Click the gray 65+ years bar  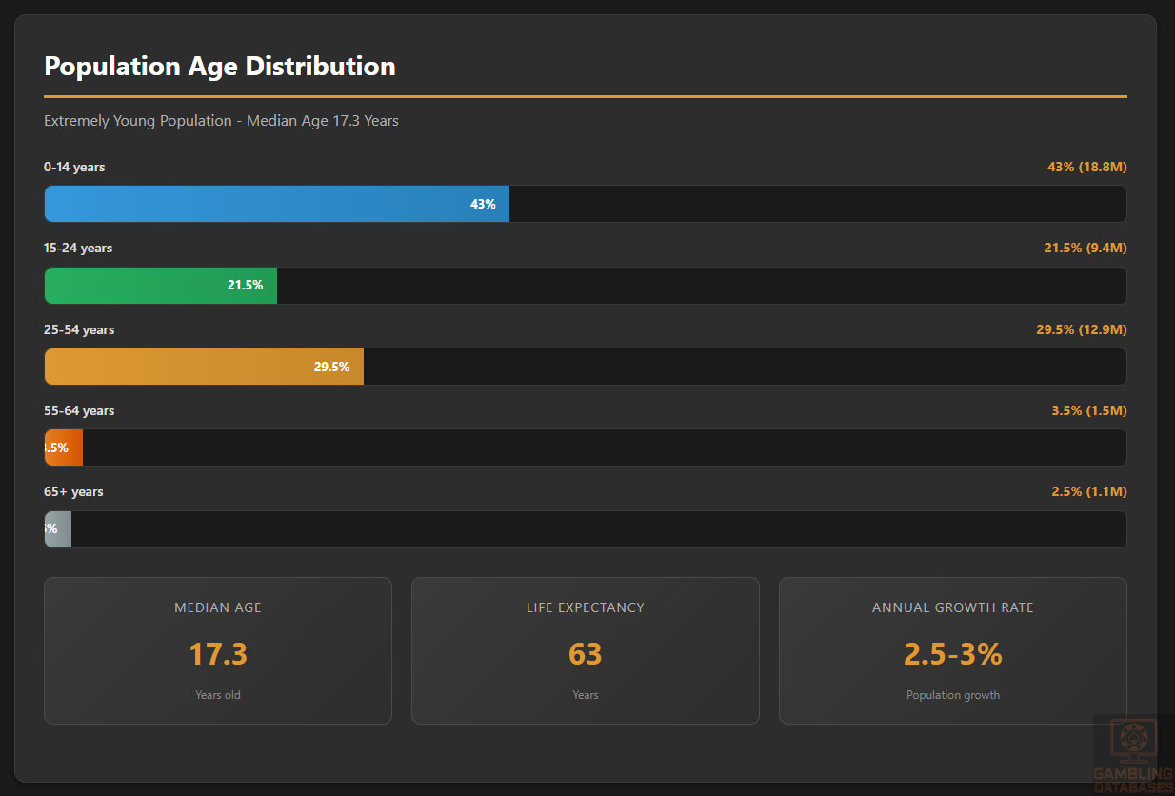coord(58,529)
